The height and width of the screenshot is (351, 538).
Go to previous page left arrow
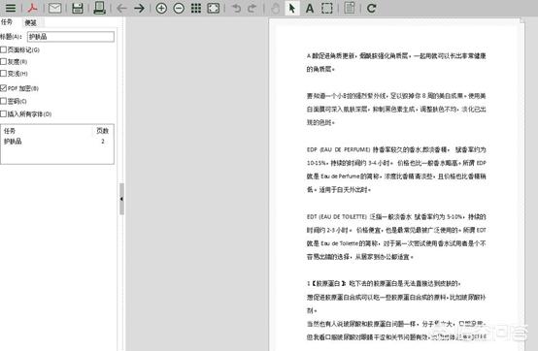pyautogui.click(x=121, y=8)
